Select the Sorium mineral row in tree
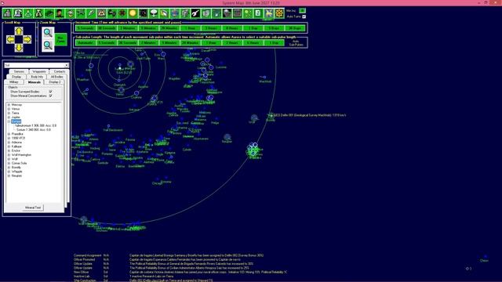This screenshot has height=282, width=502. 34,130
